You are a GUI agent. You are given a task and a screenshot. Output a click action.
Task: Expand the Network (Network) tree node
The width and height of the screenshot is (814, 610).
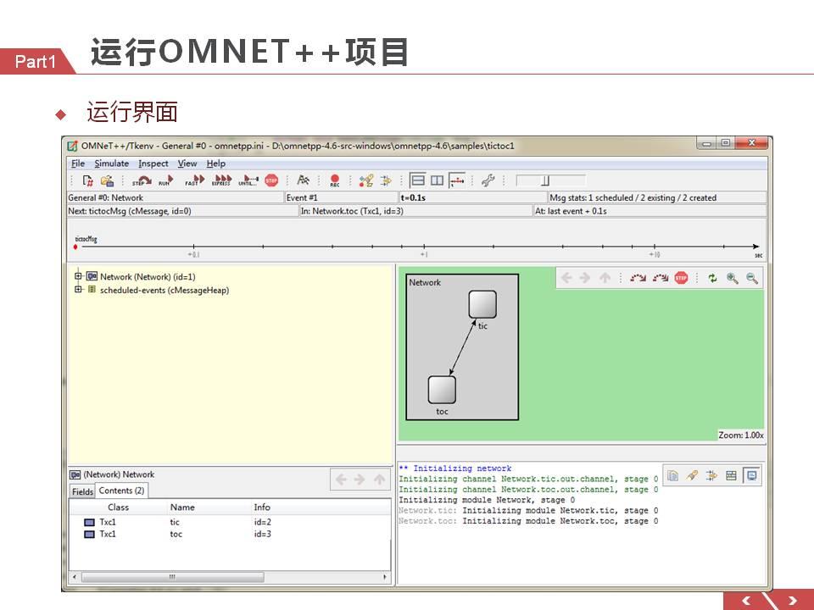coord(76,274)
